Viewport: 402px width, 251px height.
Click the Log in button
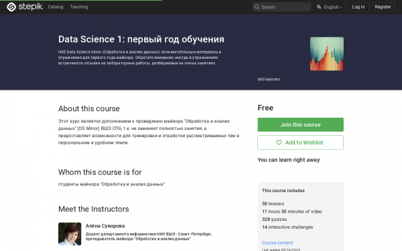358,7
